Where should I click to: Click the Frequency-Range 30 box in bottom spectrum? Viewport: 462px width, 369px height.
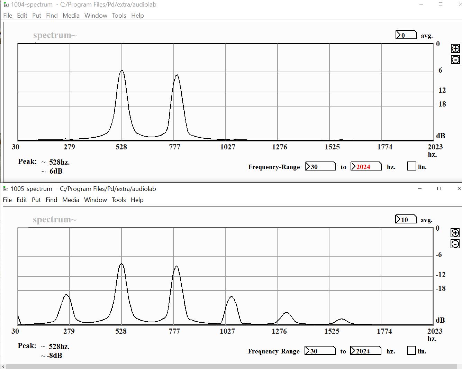click(x=319, y=351)
